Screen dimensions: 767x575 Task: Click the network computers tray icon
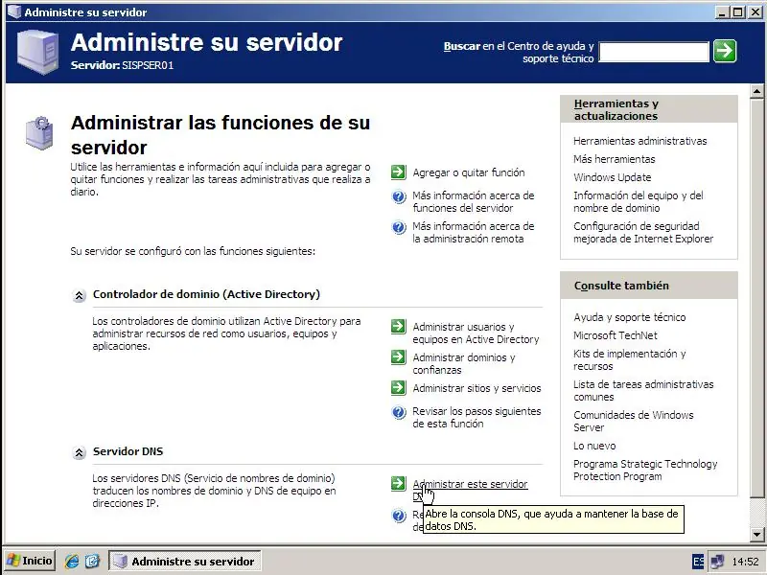coord(717,562)
